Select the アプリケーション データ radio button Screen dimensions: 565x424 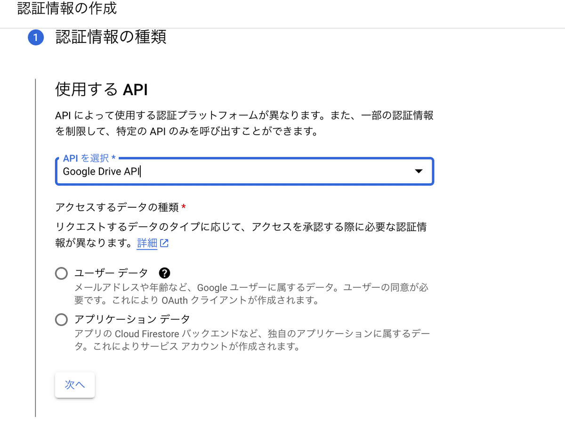61,319
